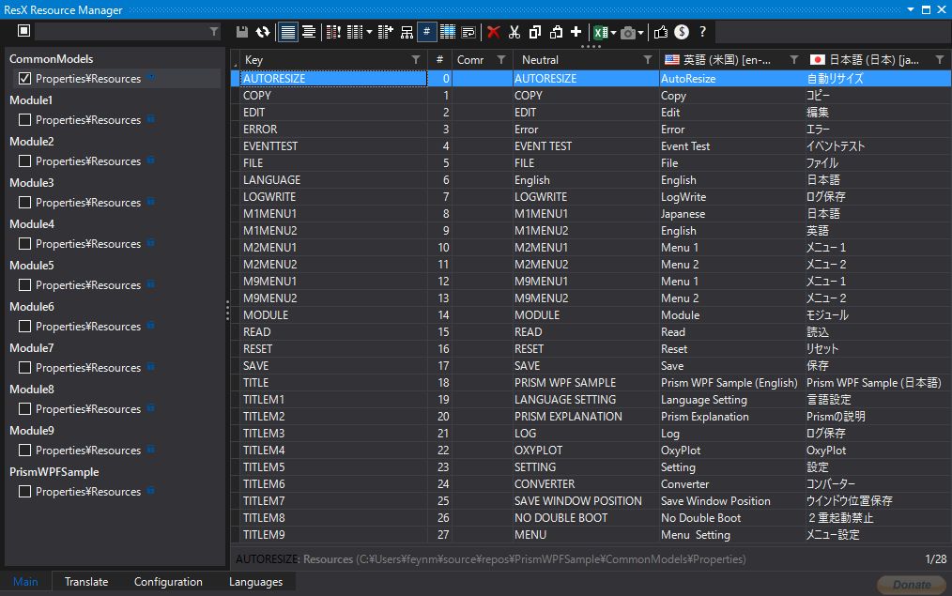The height and width of the screenshot is (596, 952).
Task: Check Module5 Properties¥Resources checkbox
Action: click(x=25, y=284)
